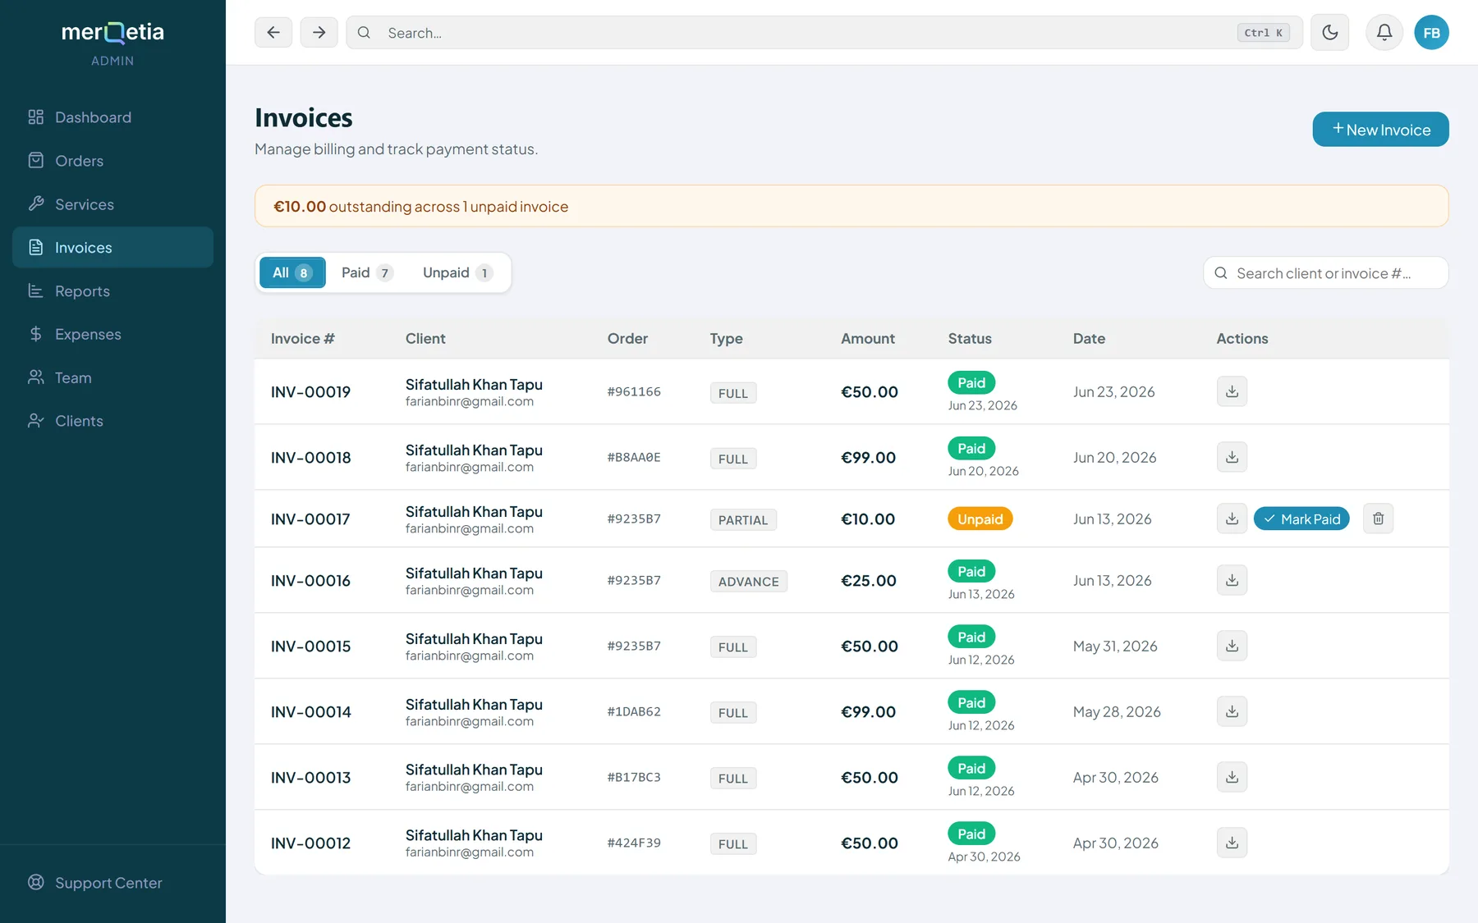Screen dimensions: 1478x923
Task: Open the FB user avatar menu
Action: click(x=1431, y=33)
